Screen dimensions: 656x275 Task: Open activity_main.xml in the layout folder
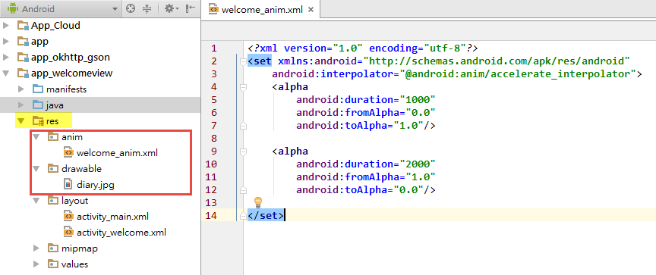click(112, 217)
